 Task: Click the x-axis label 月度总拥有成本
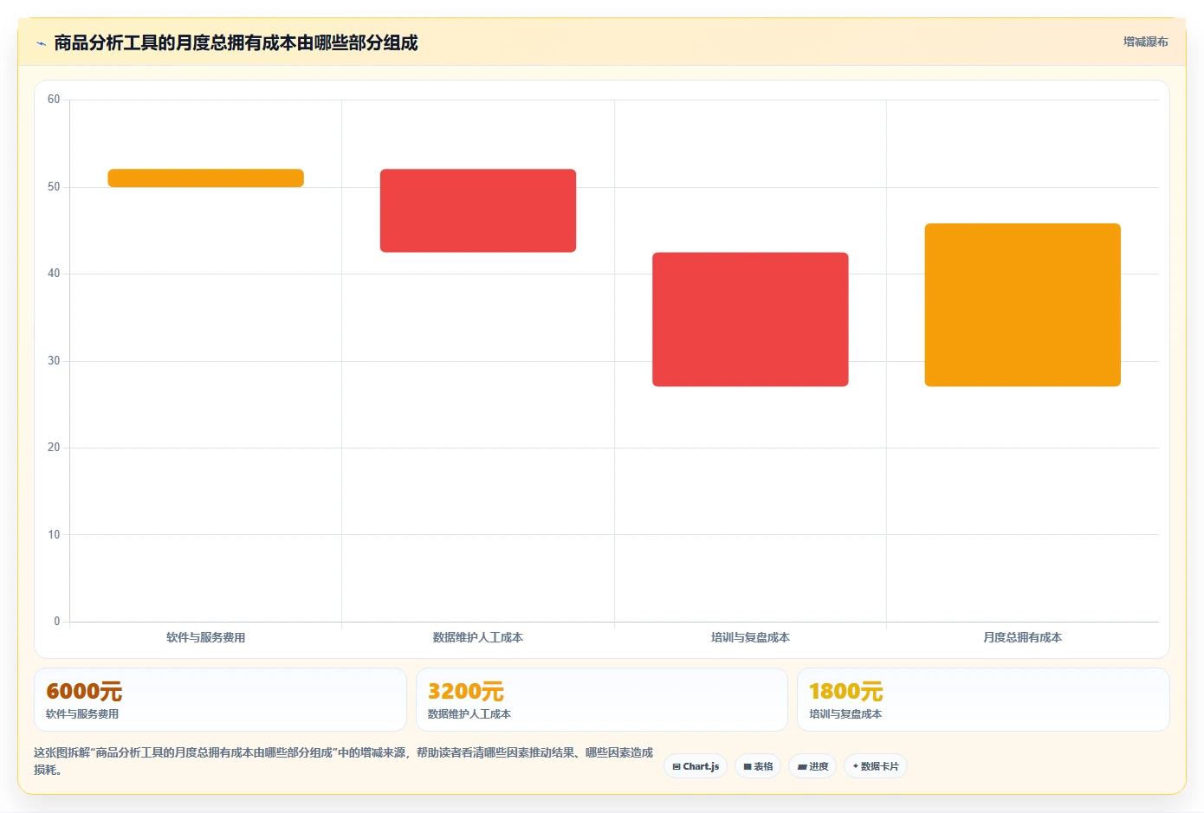click(1023, 637)
